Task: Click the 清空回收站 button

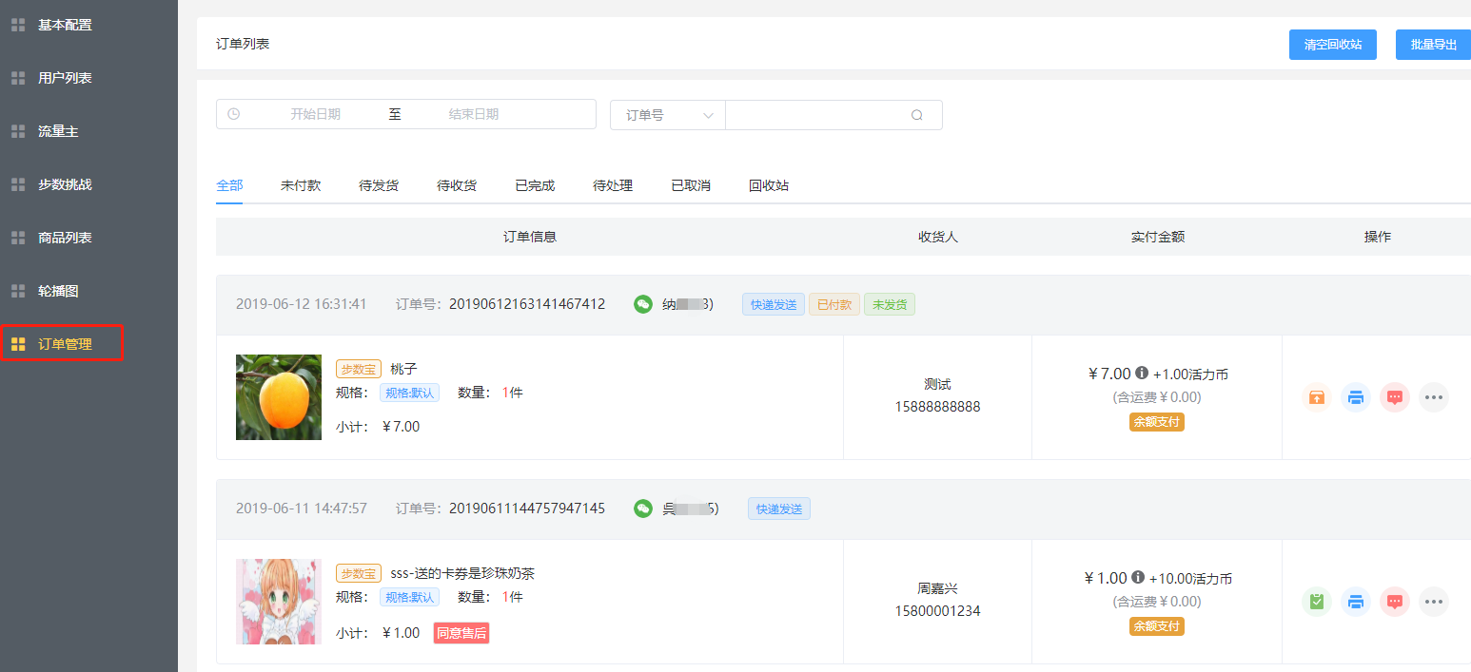Action: coord(1332,45)
